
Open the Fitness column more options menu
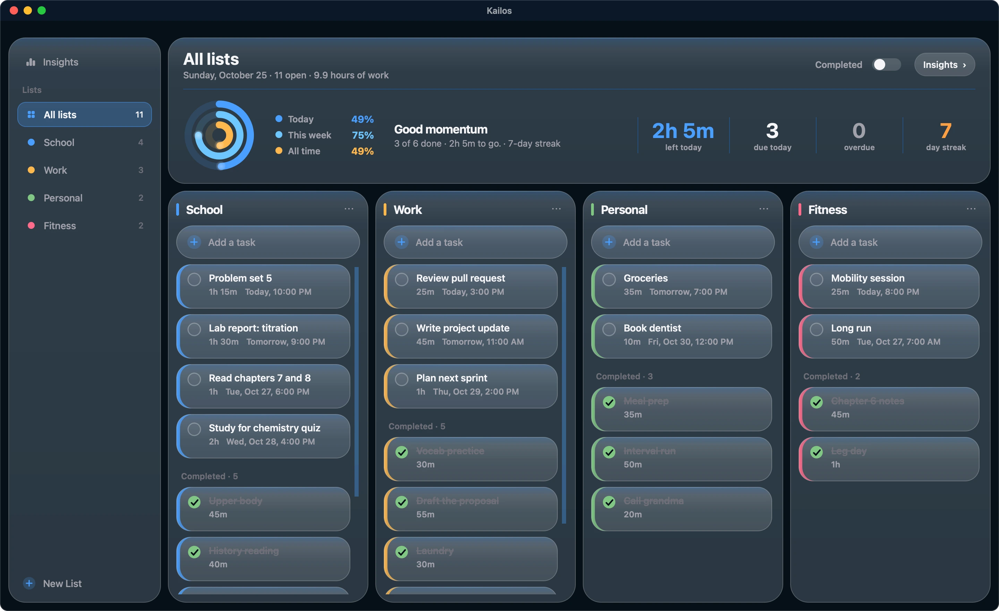[x=971, y=209]
